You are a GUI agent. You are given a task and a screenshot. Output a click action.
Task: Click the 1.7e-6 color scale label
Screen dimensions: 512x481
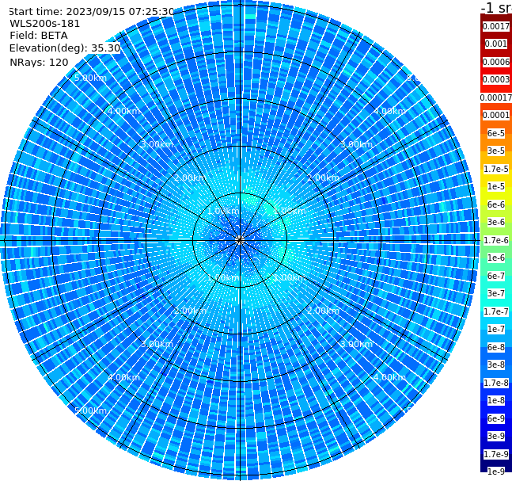[x=496, y=240]
